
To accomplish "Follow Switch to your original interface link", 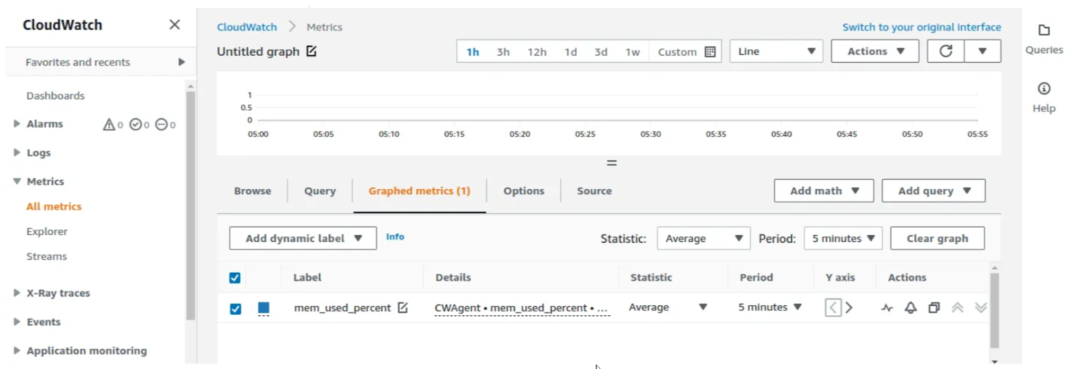I will pyautogui.click(x=921, y=27).
